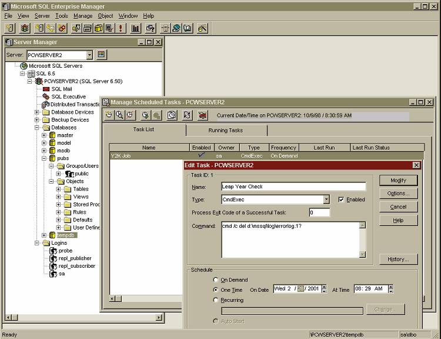This screenshot has width=441, height=339.
Task: Select the Recurring schedule radio
Action: pos(216,300)
